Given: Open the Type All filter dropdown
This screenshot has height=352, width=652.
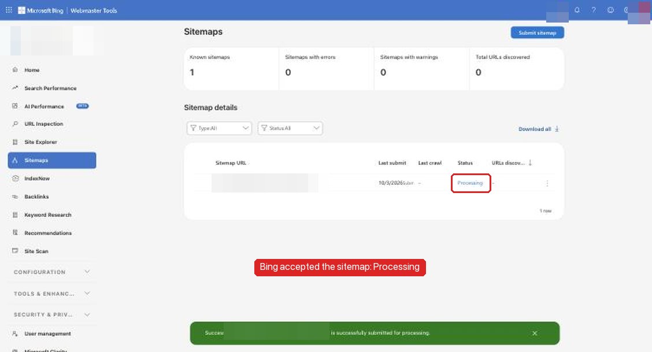Looking at the screenshot, I should [x=219, y=128].
